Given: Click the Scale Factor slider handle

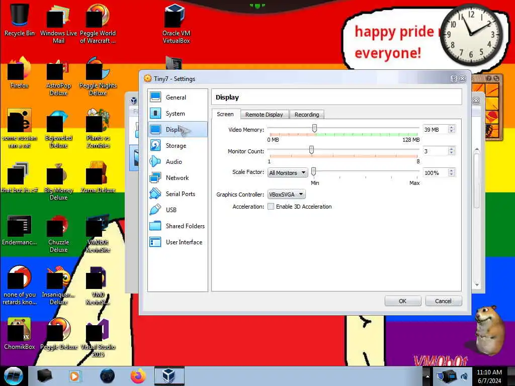Looking at the screenshot, I should coord(314,171).
